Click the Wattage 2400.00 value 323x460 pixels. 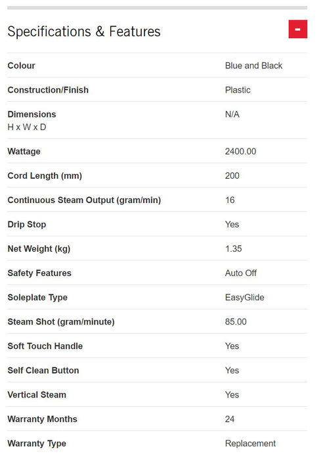tap(240, 151)
